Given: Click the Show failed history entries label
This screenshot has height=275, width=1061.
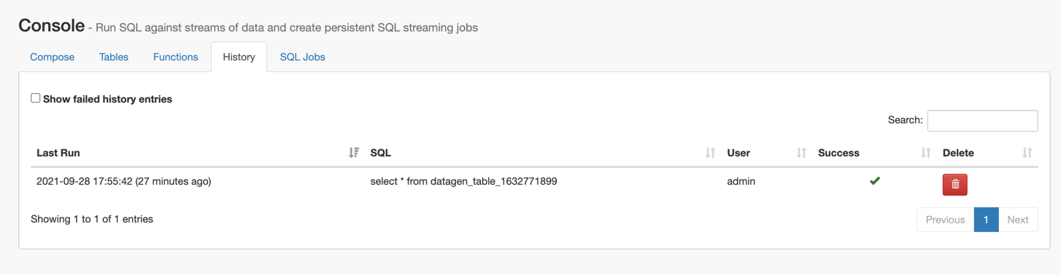Looking at the screenshot, I should click(107, 99).
